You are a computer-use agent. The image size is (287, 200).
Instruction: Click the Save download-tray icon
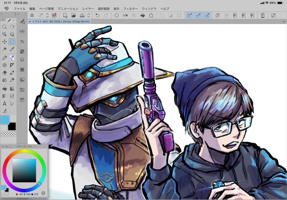(x=82, y=16)
